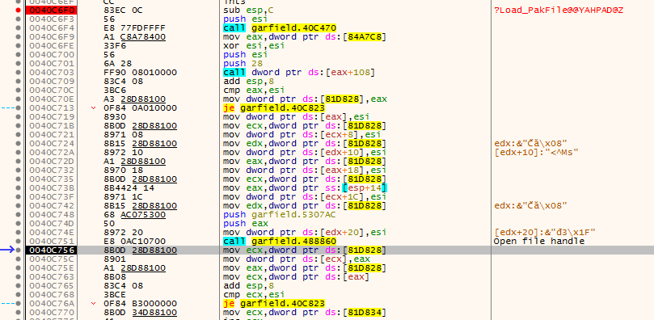Select instruction push eax
This screenshot has height=320, width=654.
pyautogui.click(x=245, y=223)
